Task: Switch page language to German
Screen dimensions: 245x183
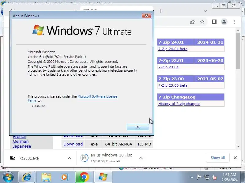Action: tap(21, 142)
